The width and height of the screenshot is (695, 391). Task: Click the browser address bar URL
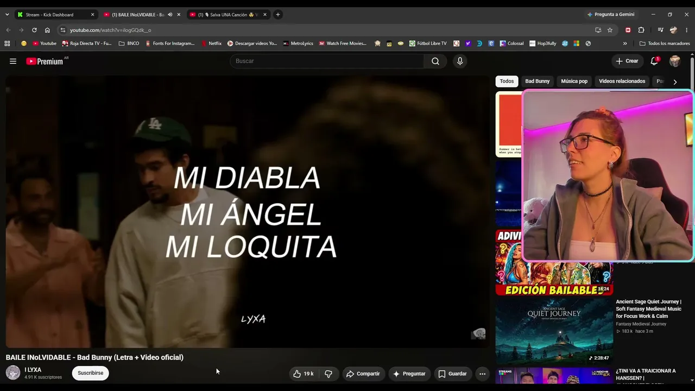pyautogui.click(x=111, y=30)
